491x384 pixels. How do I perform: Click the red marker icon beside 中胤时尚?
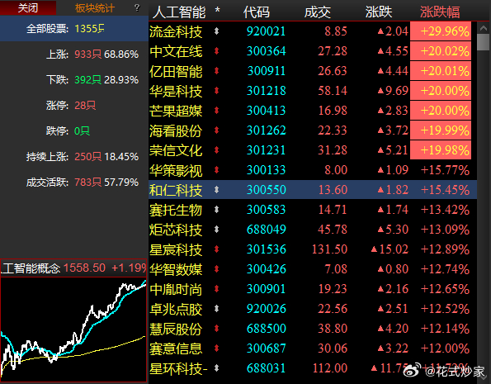pos(216,289)
